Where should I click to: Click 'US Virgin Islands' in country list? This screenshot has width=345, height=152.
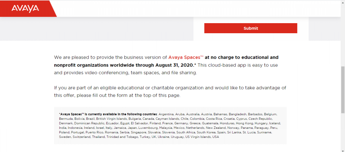(x=198, y=137)
